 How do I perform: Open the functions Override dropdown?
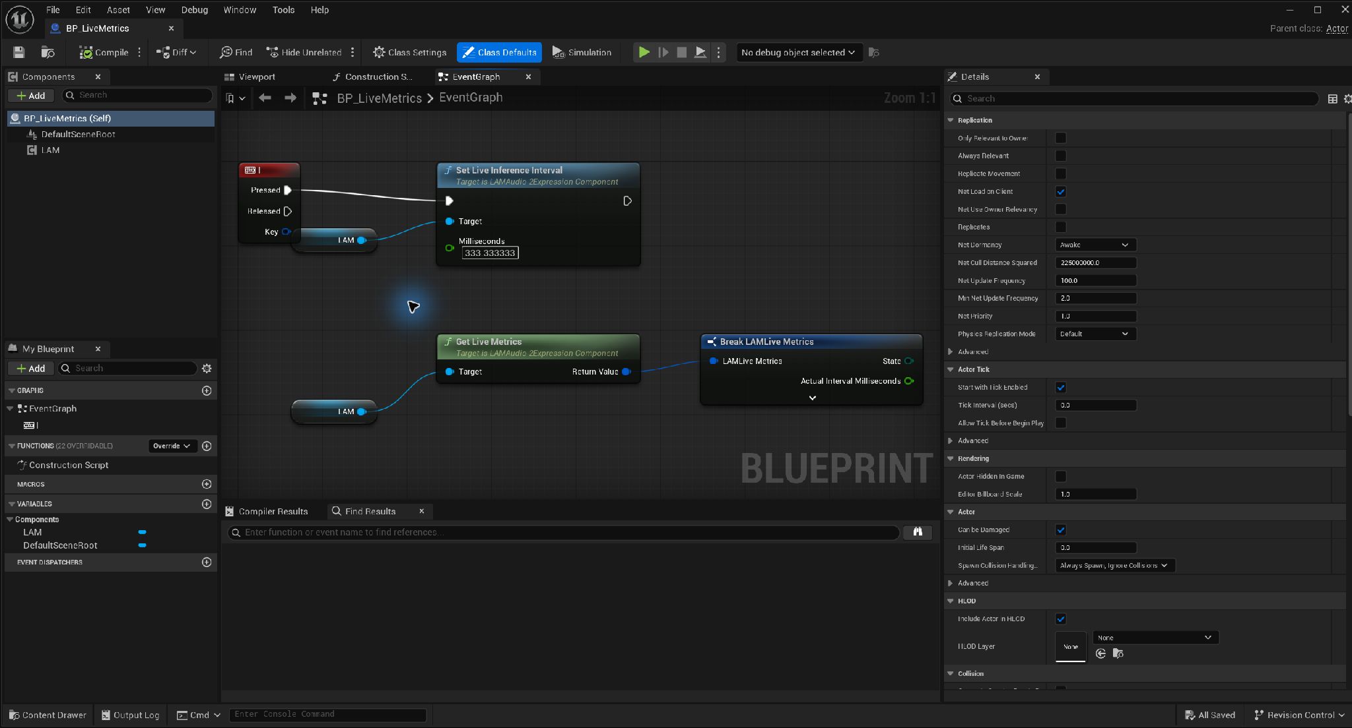pyautogui.click(x=172, y=446)
